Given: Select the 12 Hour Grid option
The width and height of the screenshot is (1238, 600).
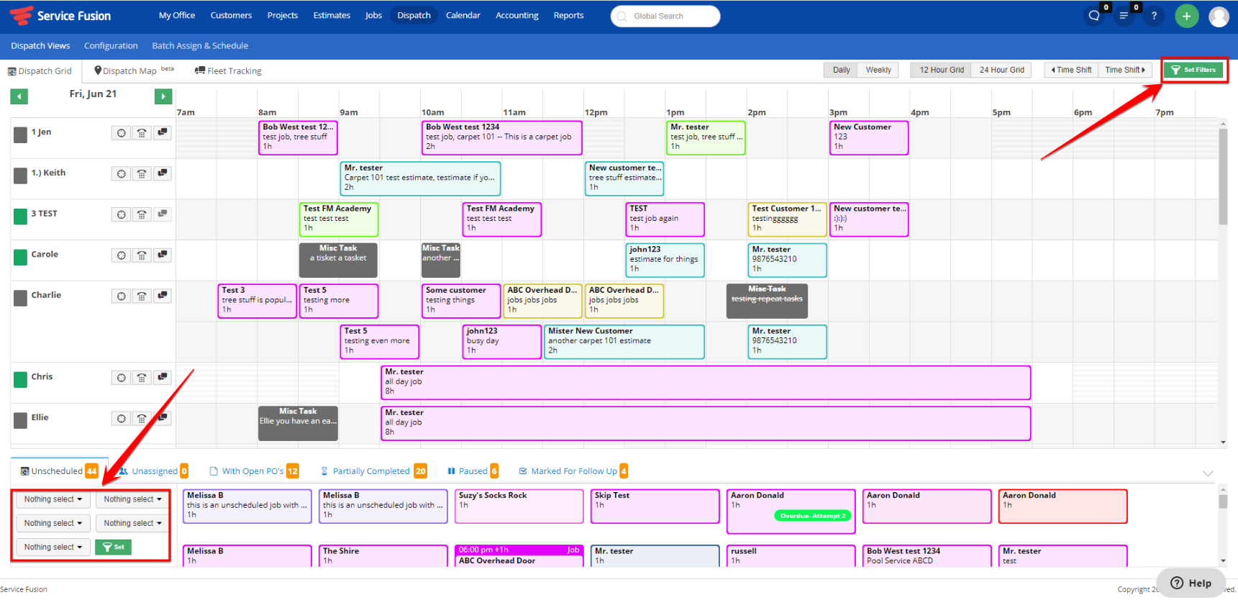Looking at the screenshot, I should 941,70.
